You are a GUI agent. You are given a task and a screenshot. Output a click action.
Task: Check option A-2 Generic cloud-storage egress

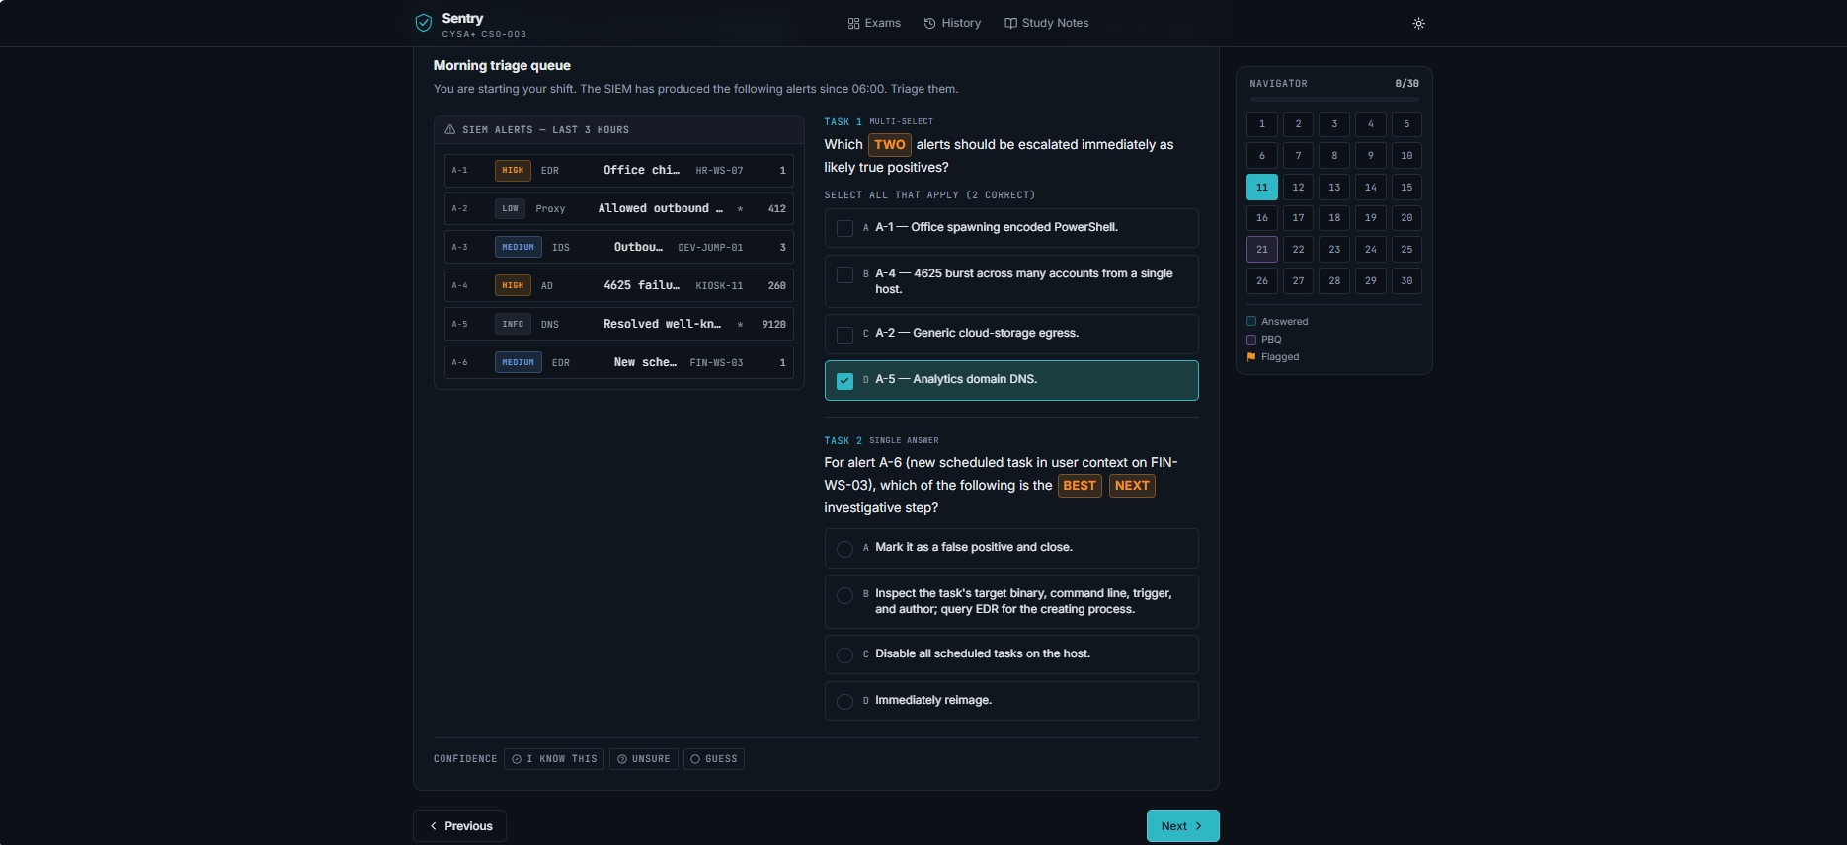tap(1011, 334)
